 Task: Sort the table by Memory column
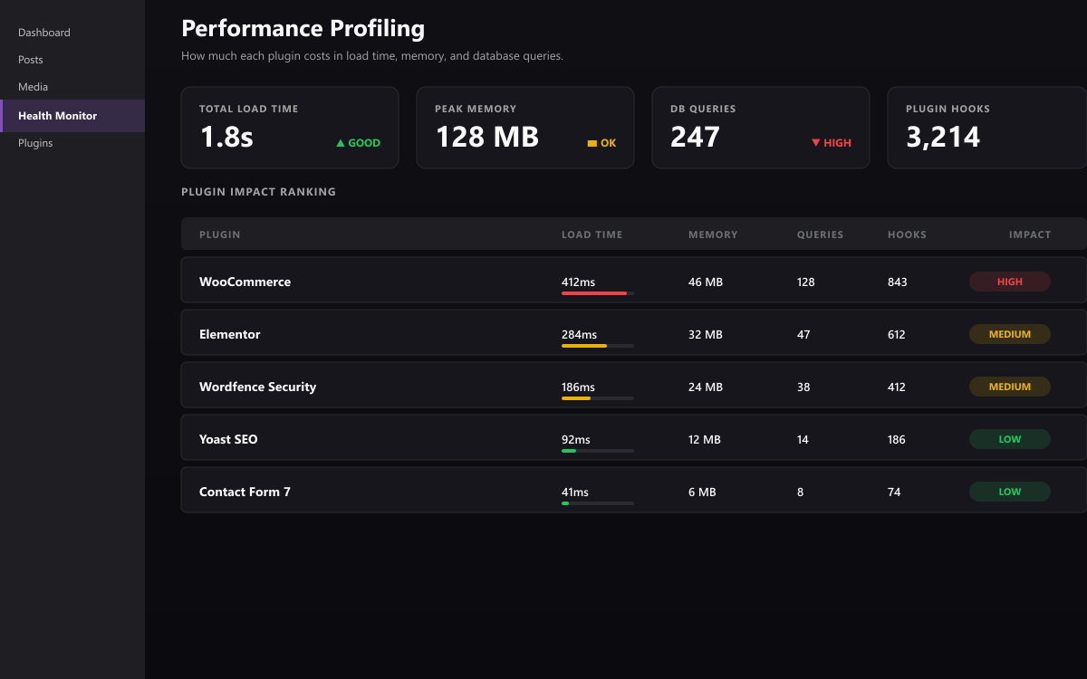click(713, 234)
